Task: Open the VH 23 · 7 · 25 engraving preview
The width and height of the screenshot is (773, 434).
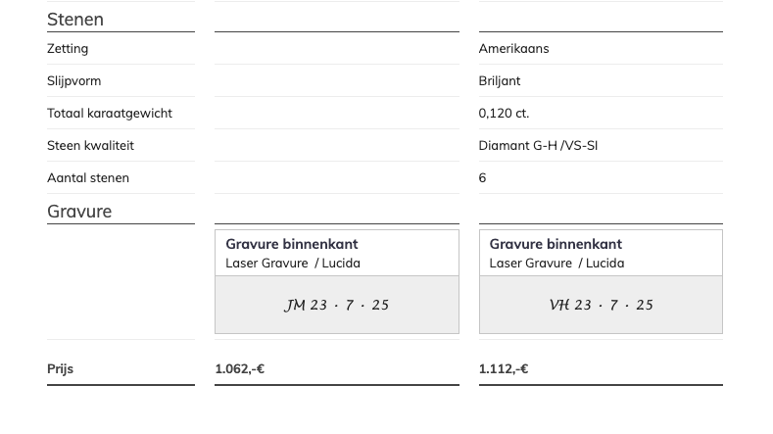Action: tap(601, 305)
